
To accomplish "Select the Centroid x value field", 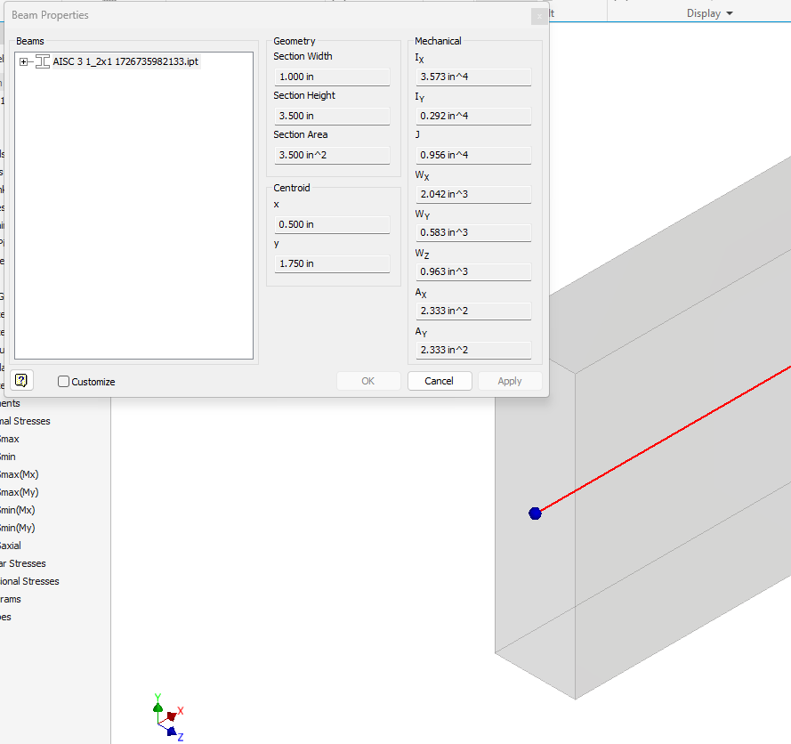I will 332,224.
